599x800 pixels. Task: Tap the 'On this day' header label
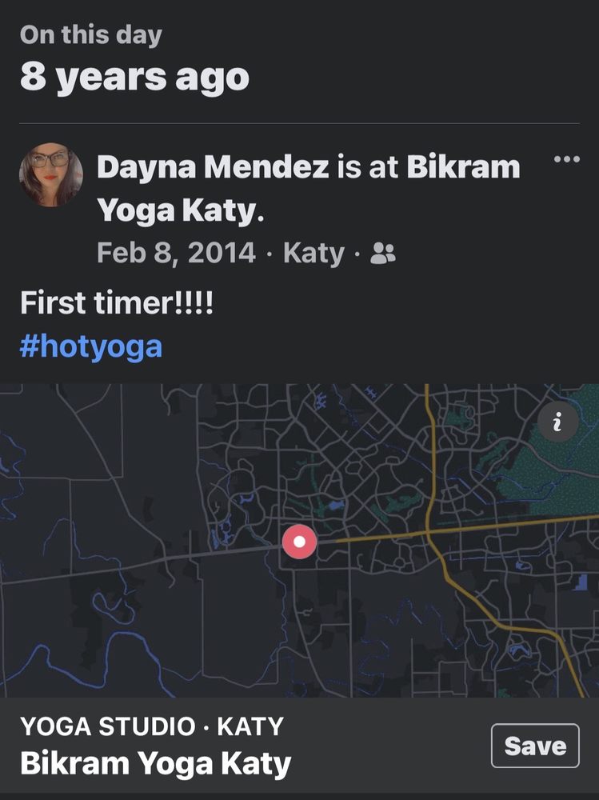(91, 35)
